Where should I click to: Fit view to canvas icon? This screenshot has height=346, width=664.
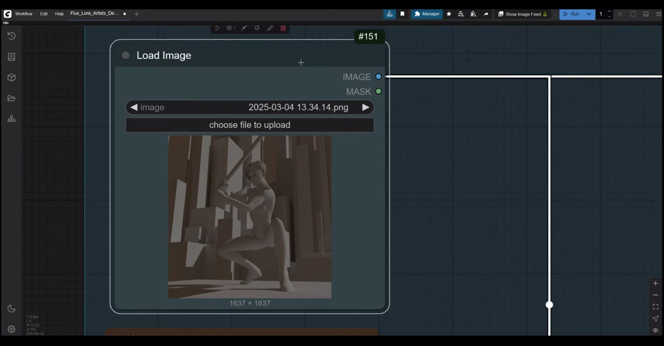[656, 307]
